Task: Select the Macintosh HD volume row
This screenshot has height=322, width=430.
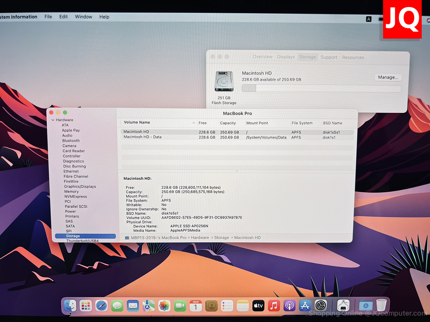Action: click(x=237, y=132)
